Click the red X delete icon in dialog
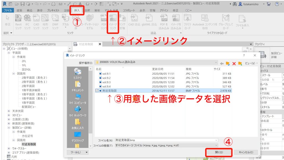Screen dimensions: 284x160 (x=234, y=63)
